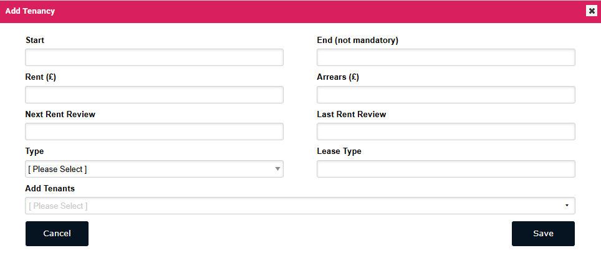Click the Last Rent Review input
The width and height of the screenshot is (601, 258).
pyautogui.click(x=446, y=131)
